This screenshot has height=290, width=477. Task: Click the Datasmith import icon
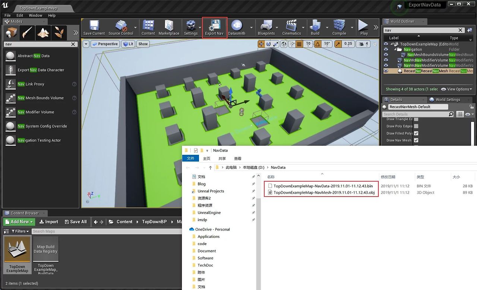pos(237,28)
